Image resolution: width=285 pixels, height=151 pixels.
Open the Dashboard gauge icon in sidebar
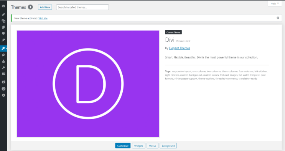coord(3,6)
